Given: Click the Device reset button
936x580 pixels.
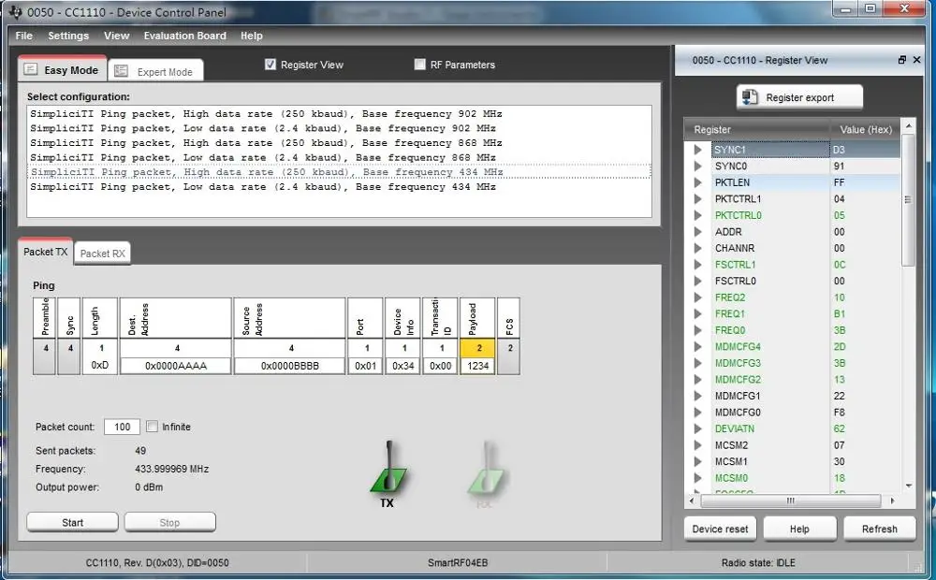Looking at the screenshot, I should [x=720, y=529].
